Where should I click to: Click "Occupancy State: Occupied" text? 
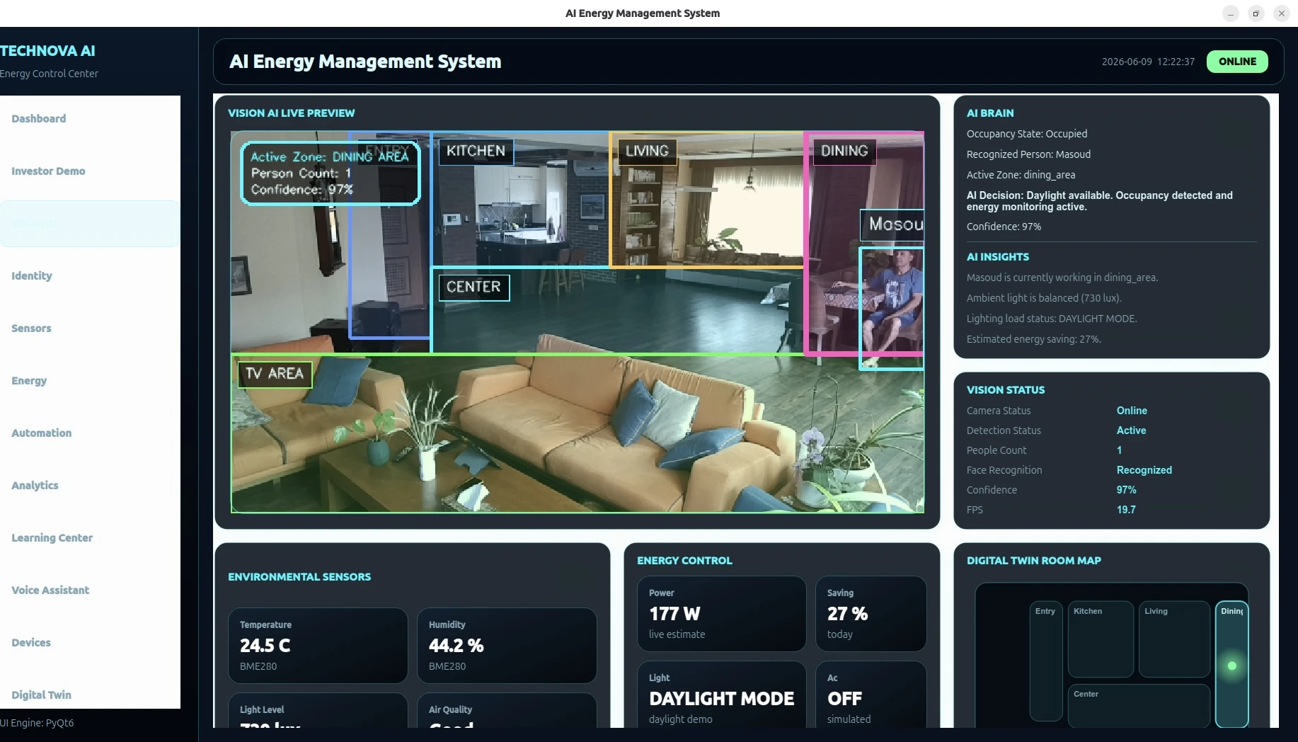[1027, 134]
